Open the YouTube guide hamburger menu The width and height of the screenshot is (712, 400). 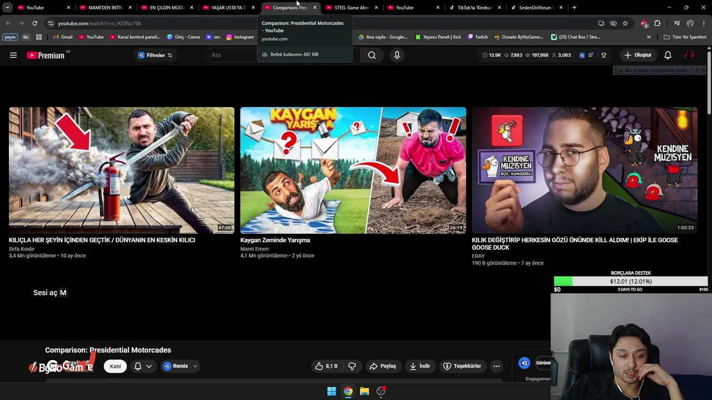tap(13, 55)
